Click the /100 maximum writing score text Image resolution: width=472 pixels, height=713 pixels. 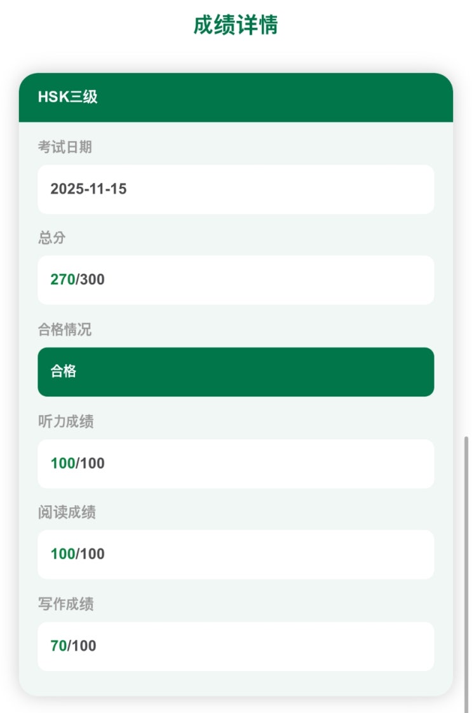(82, 646)
